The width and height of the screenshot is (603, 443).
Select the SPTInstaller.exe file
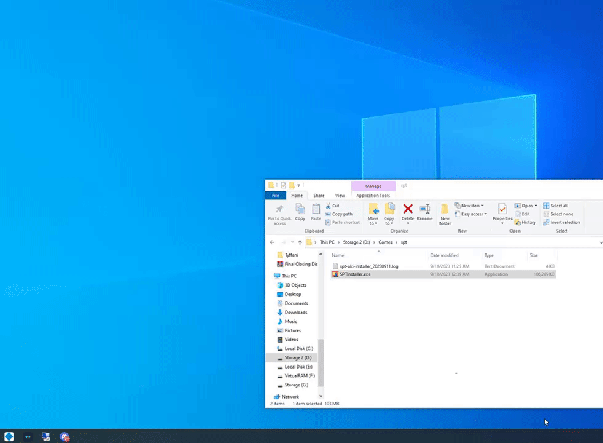(x=355, y=274)
